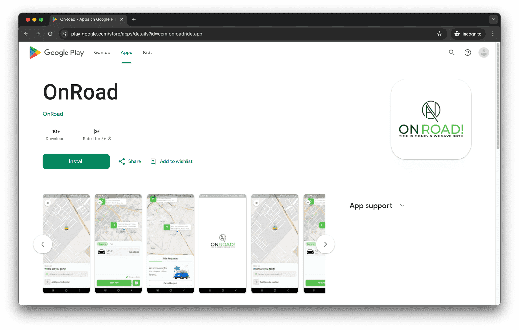This screenshot has width=519, height=330.
Task: Click the Google Play help icon
Action: pyautogui.click(x=467, y=52)
